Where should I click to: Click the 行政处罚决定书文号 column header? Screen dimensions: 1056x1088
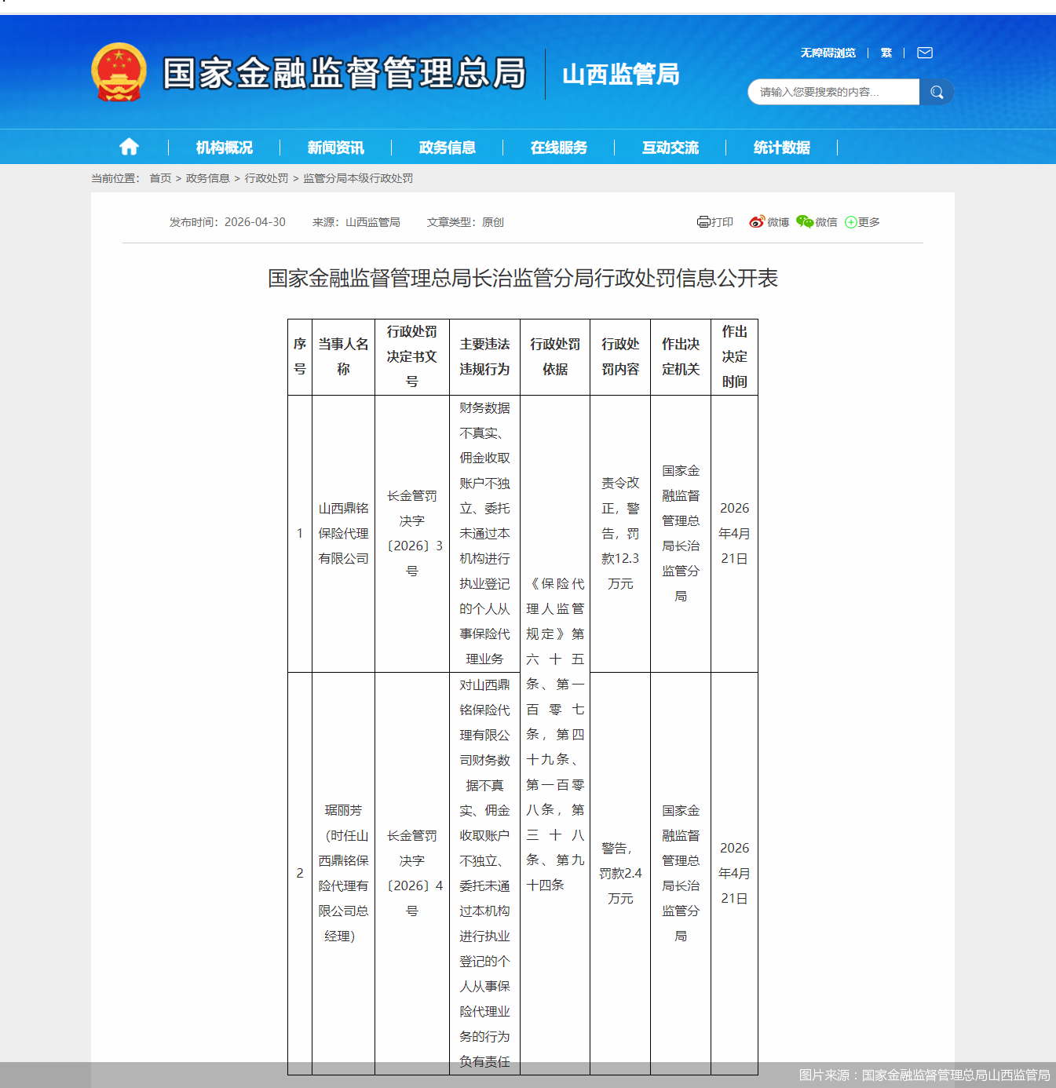[x=412, y=356]
